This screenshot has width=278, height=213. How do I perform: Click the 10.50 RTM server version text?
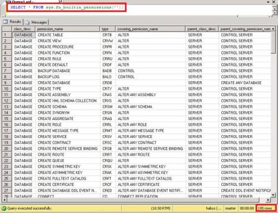click(161, 209)
